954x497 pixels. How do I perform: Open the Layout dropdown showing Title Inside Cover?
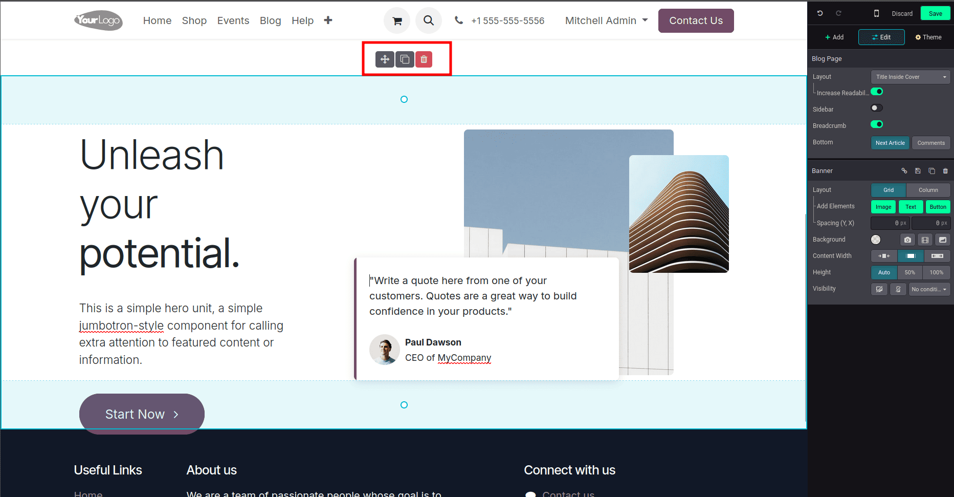(x=911, y=77)
